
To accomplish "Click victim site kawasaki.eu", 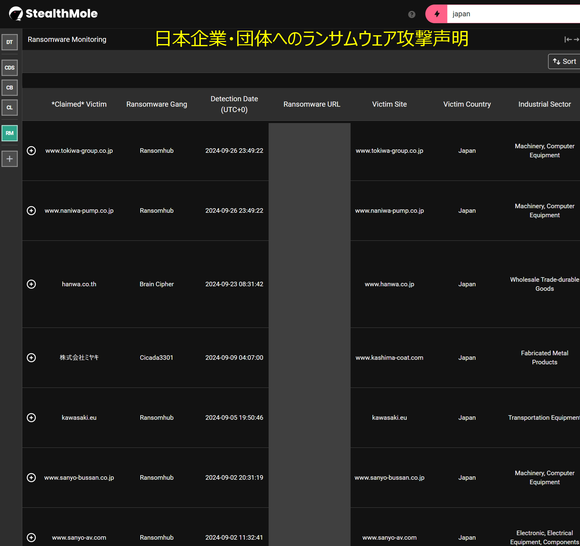I will [x=389, y=417].
